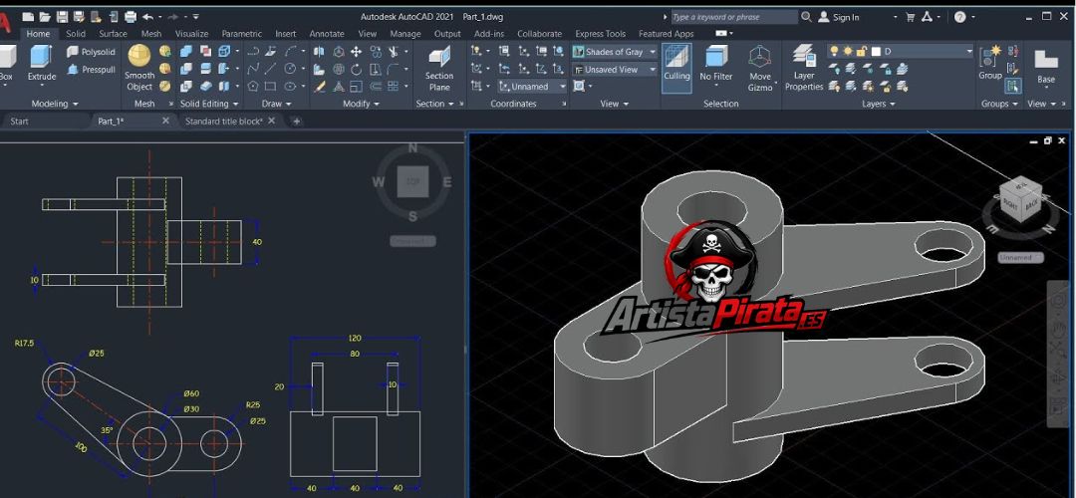Close the Part_1 drawing tab
Viewport: 1076px width, 498px height.
(x=165, y=121)
